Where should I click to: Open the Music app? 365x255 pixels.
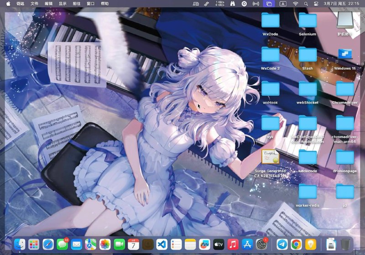(233, 245)
